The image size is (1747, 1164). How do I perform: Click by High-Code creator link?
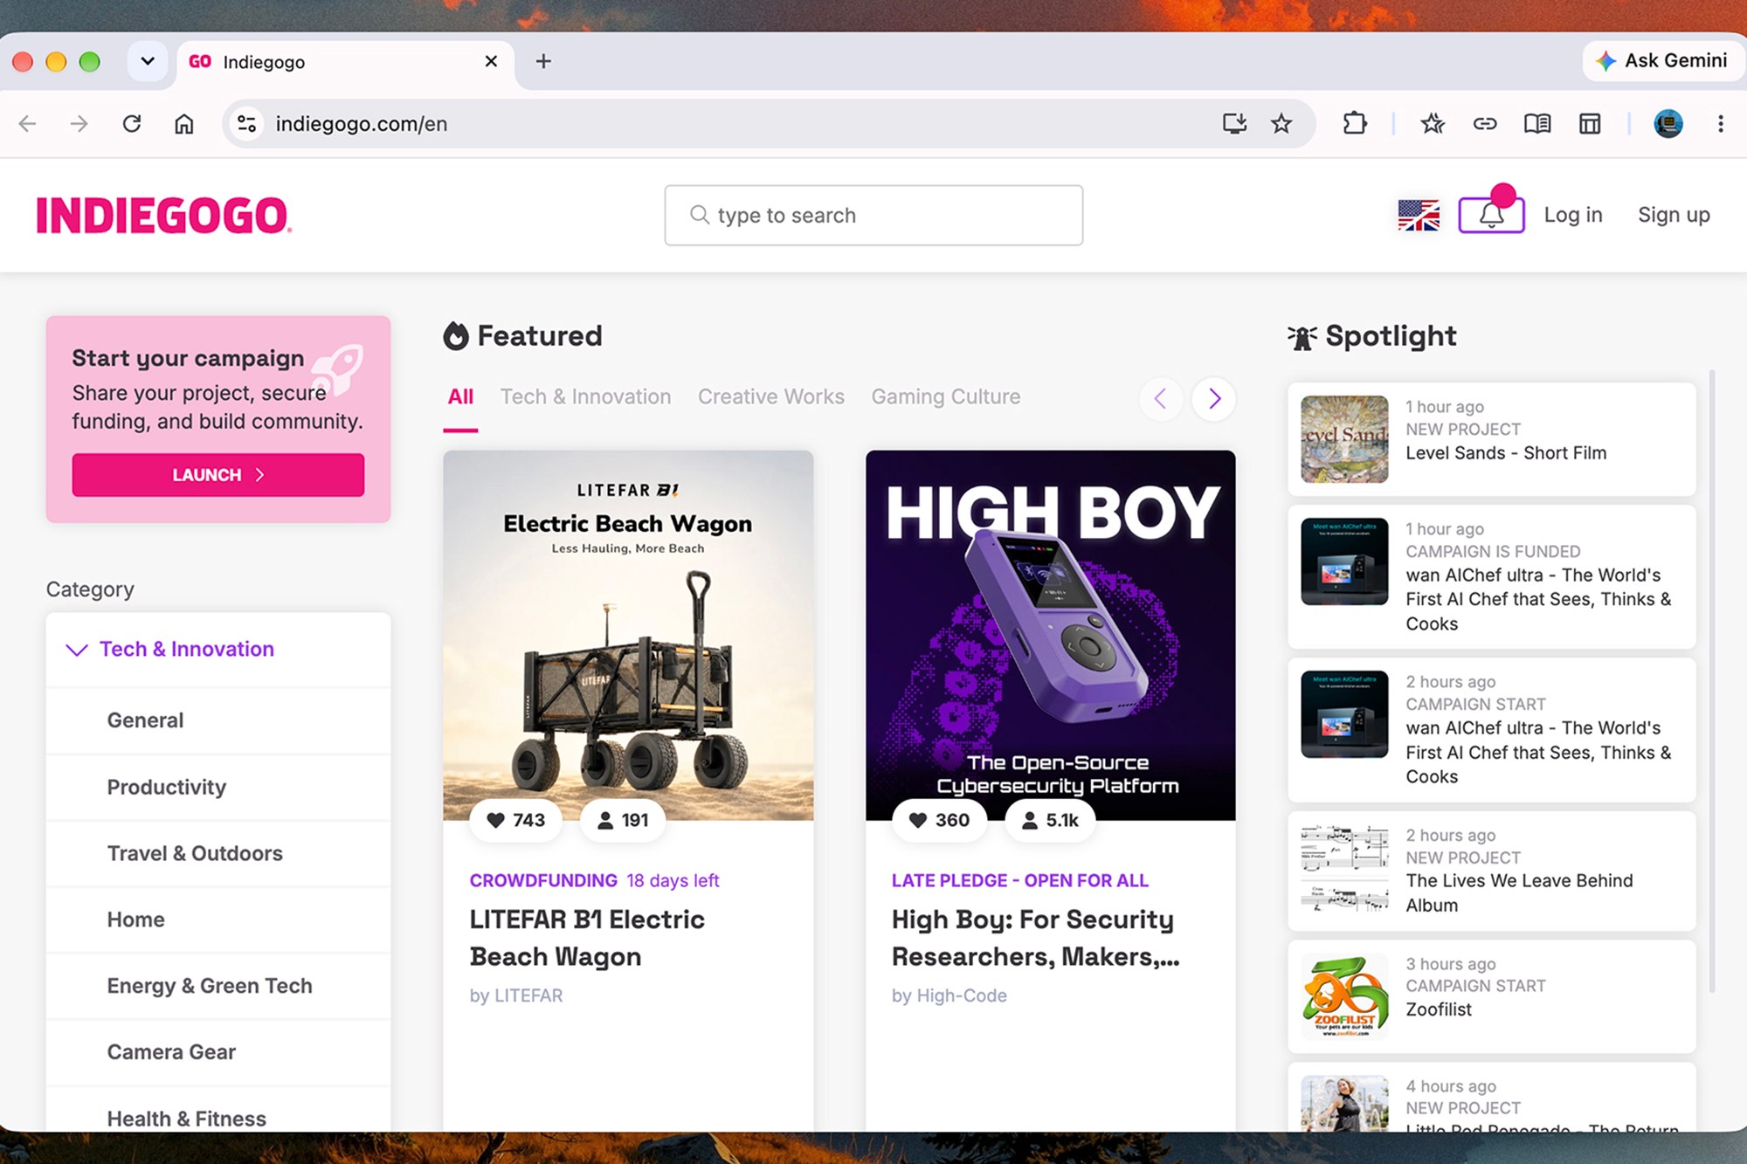pyautogui.click(x=949, y=995)
